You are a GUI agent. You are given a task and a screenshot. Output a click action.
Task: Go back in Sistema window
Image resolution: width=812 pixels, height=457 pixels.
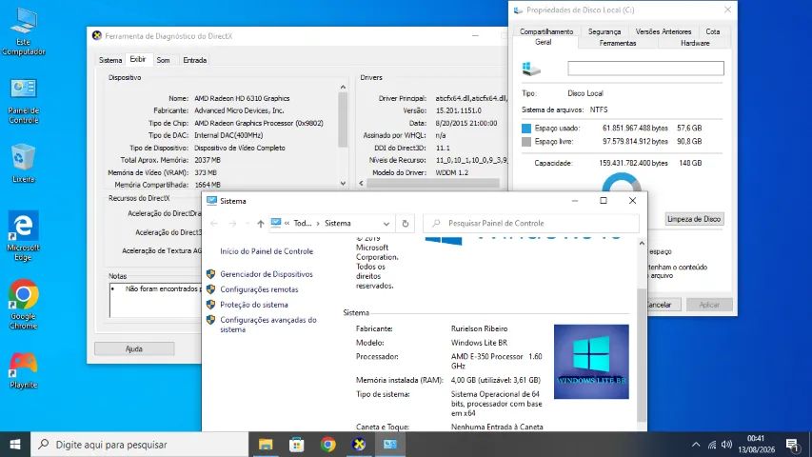(214, 224)
